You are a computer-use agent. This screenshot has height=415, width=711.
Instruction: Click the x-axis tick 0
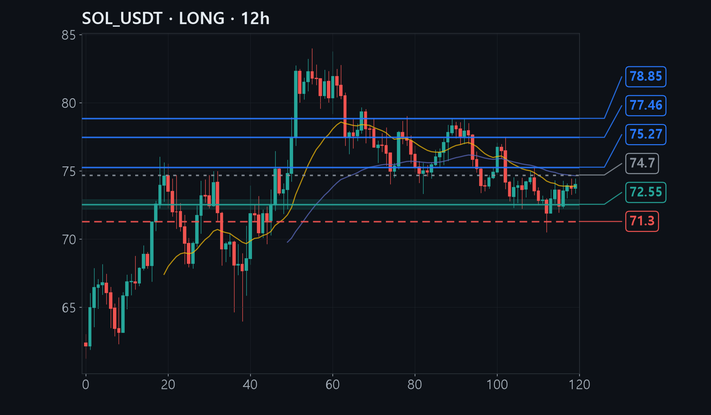pos(86,384)
